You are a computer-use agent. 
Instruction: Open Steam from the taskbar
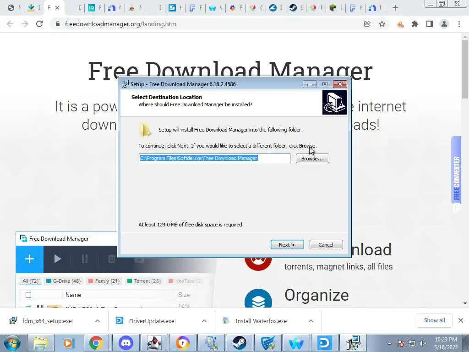pos(239,343)
